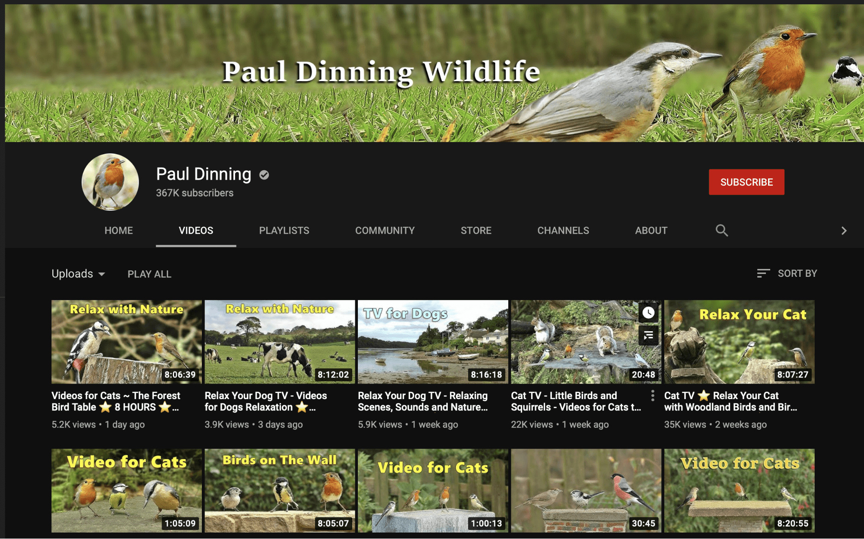Click the verified badge next to Paul Dinning

click(x=264, y=175)
